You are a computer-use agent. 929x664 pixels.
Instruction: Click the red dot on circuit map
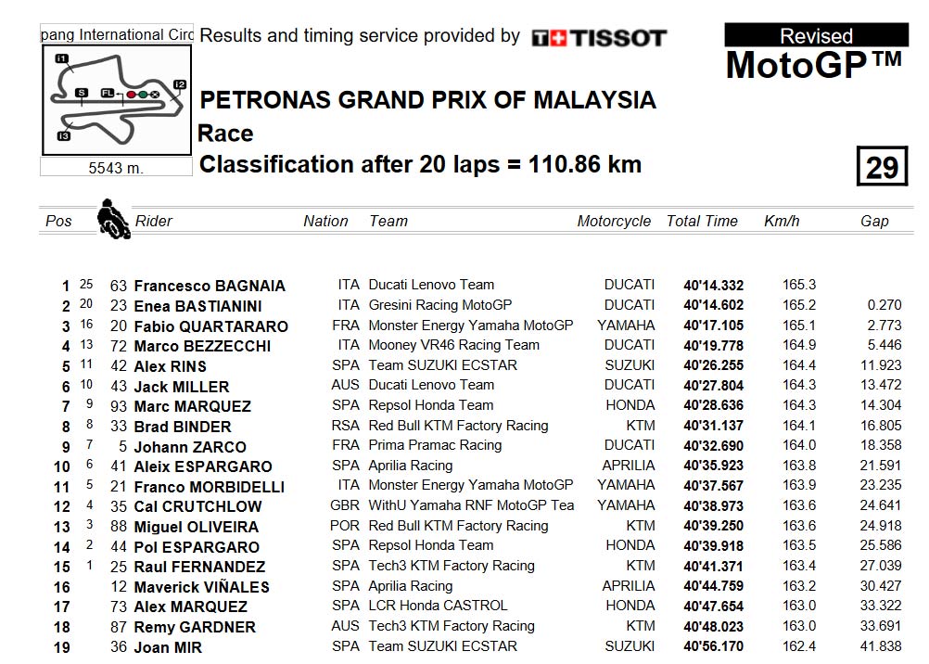[131, 95]
